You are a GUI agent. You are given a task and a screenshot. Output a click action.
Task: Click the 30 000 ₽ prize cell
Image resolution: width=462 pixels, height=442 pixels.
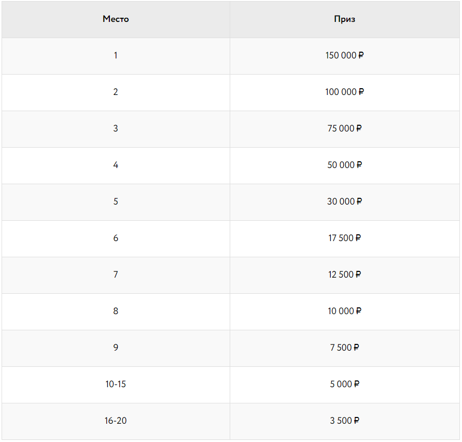pyautogui.click(x=345, y=201)
